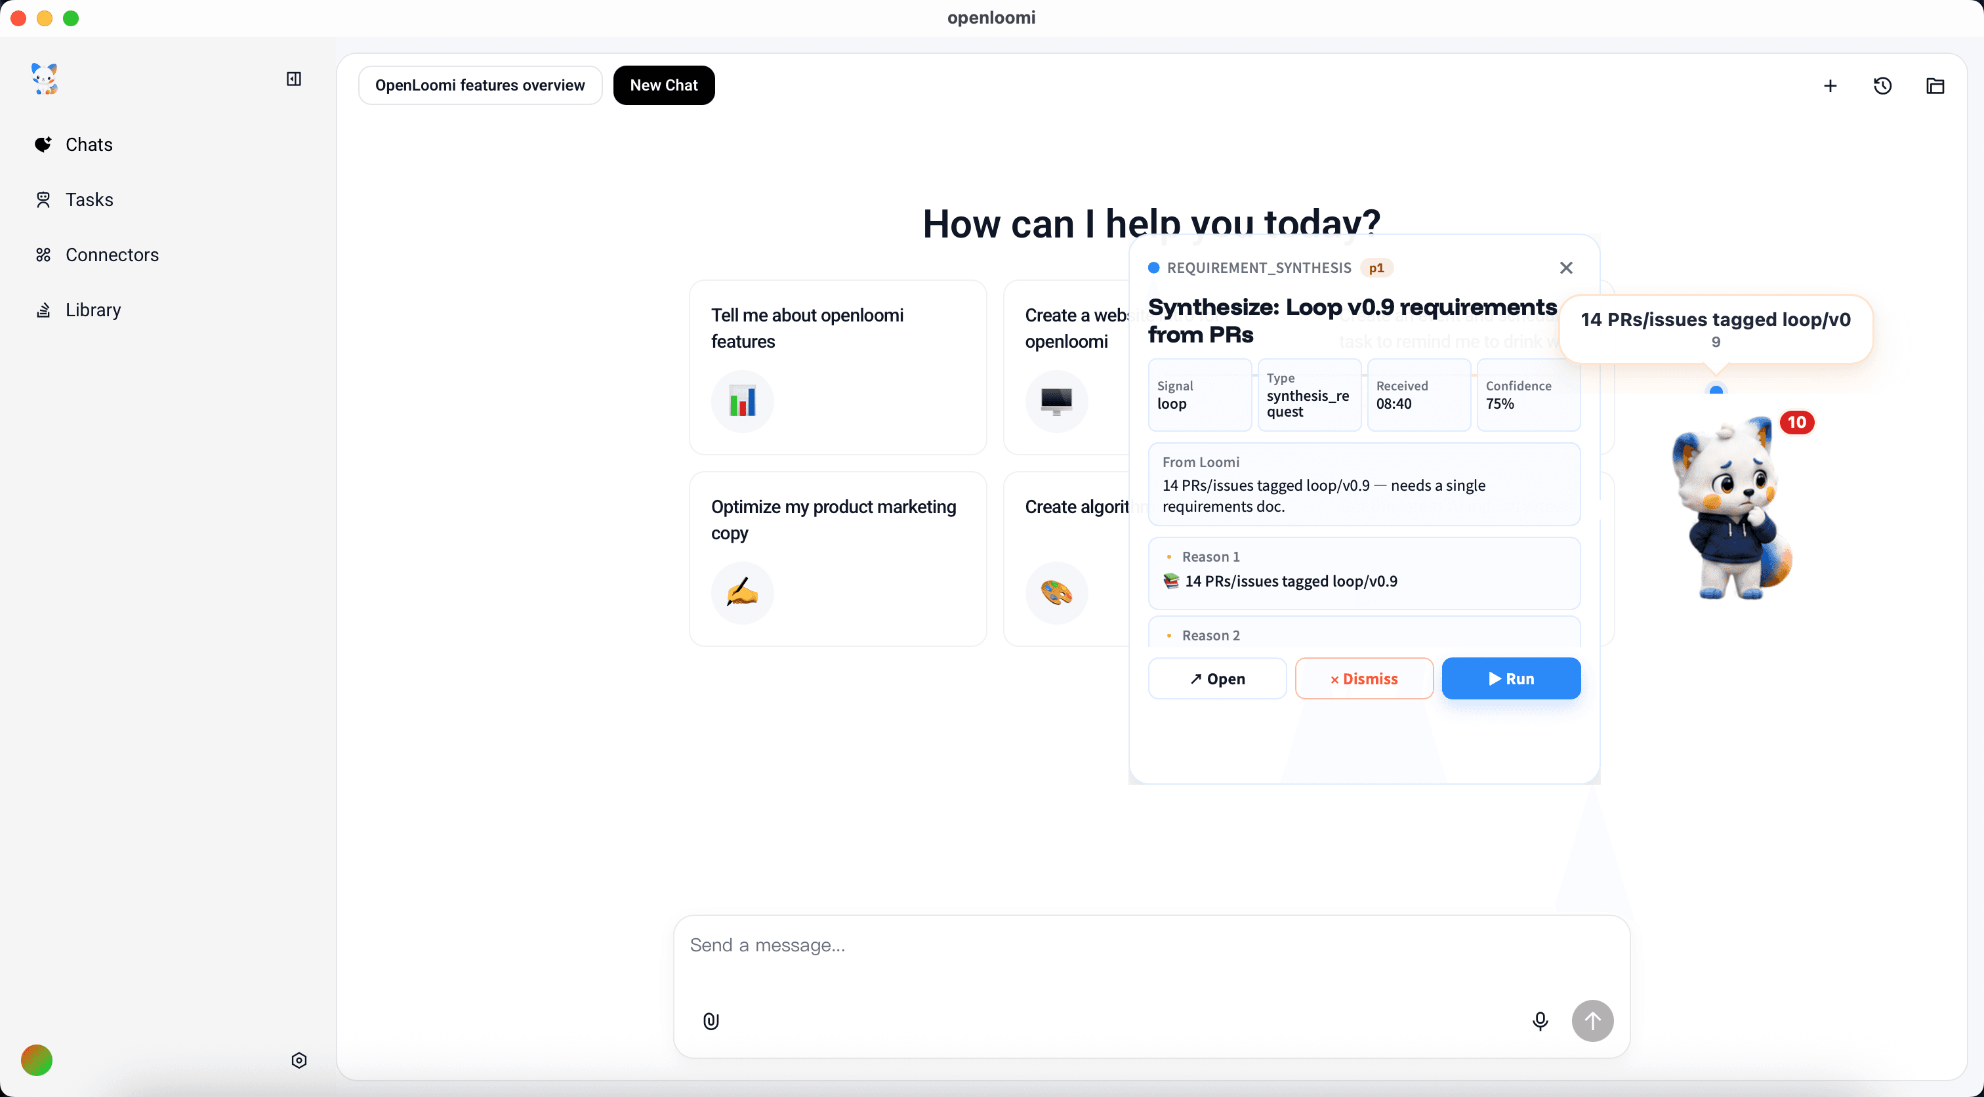Screen dimensions: 1984x1097
Task: Click the OpenLoomi fox logo
Action: (44, 79)
